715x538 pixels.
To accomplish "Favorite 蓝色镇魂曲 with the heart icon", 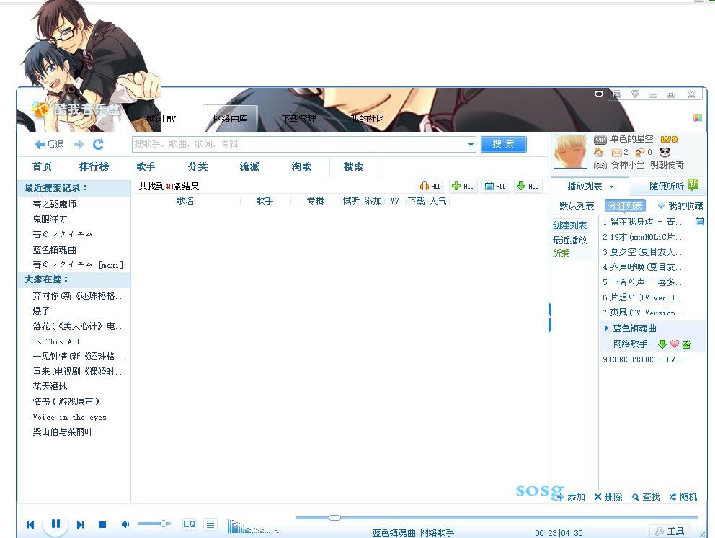I will click(x=675, y=344).
